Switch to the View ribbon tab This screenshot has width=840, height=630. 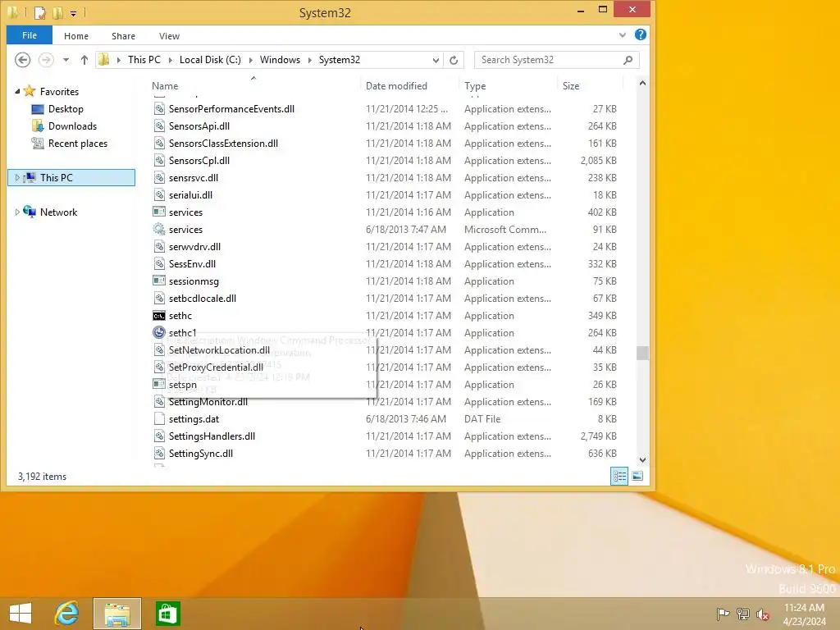click(169, 36)
